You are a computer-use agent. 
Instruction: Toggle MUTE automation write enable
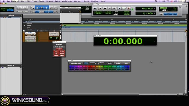[56, 55]
